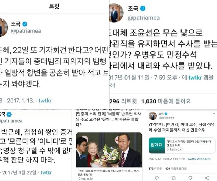Click the reply speech bubble icon
The height and width of the screenshot is (181, 217).
(x=157, y=178)
